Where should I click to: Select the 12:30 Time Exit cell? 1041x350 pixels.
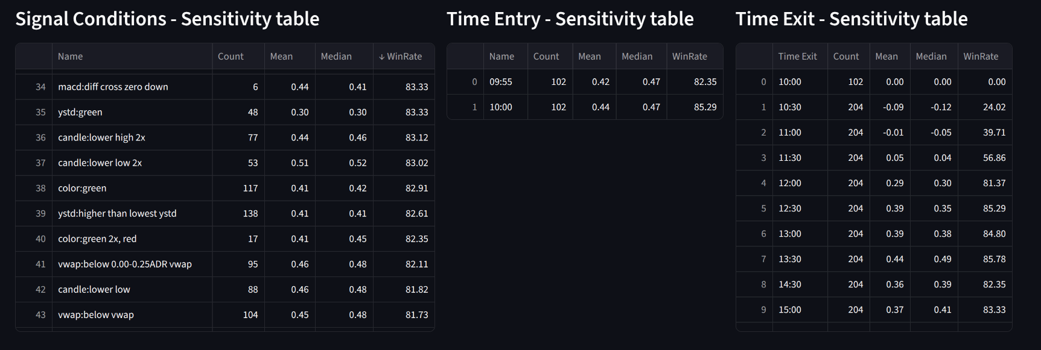[790, 208]
